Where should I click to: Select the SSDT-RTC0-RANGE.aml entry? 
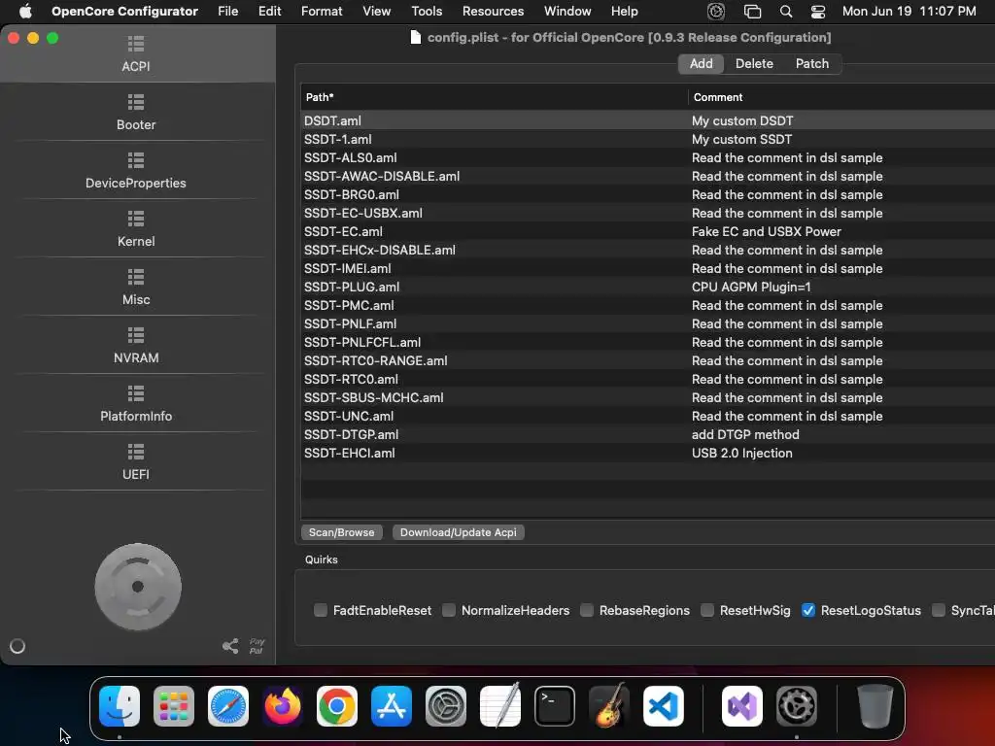coord(648,360)
